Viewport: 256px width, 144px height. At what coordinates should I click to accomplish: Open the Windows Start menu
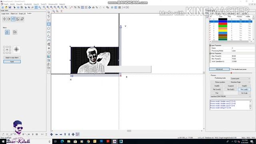[3, 141]
